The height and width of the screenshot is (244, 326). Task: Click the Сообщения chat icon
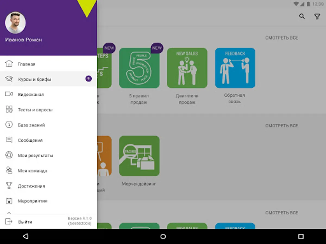tap(9, 140)
